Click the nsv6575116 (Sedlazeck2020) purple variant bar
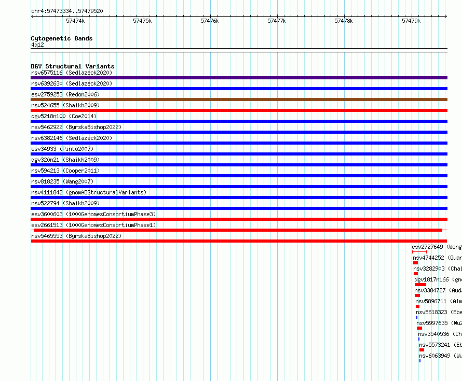Screen dimensions: 462x381 click(x=239, y=78)
